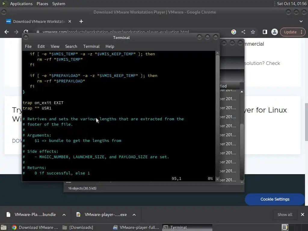Click Show all downloads
308x231 pixels.
(x=285, y=214)
